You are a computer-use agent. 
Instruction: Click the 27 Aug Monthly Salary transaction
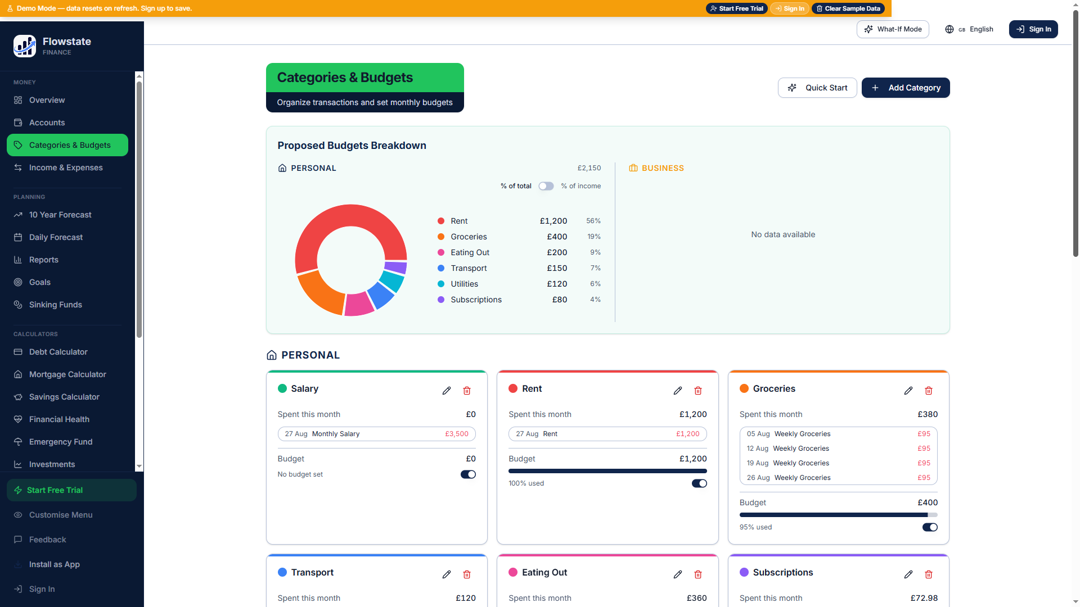pos(376,434)
